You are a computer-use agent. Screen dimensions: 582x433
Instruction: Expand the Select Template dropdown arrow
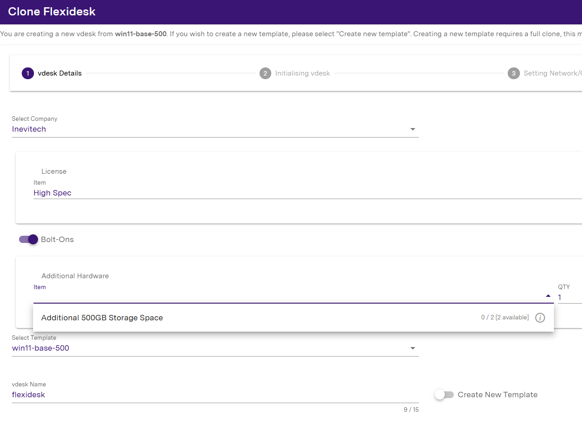(x=412, y=348)
